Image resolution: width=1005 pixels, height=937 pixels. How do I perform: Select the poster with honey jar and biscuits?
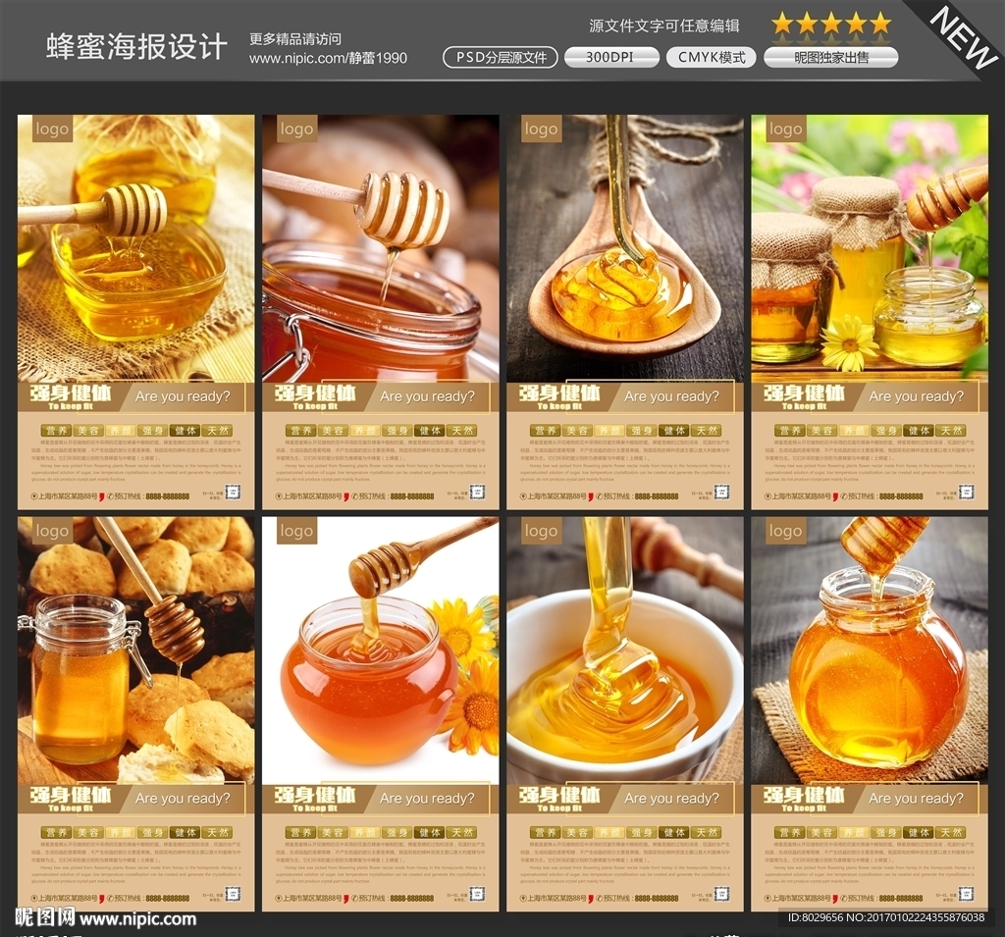135,714
